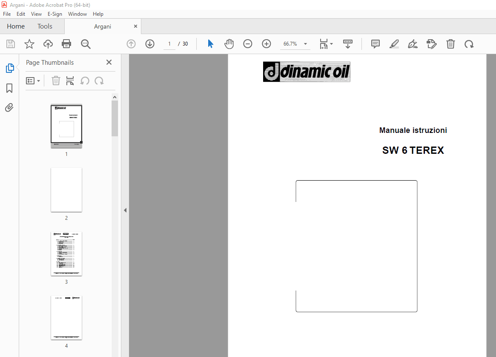Open the Bookmarks panel
Viewport: 496px width, 357px height.
tap(9, 88)
